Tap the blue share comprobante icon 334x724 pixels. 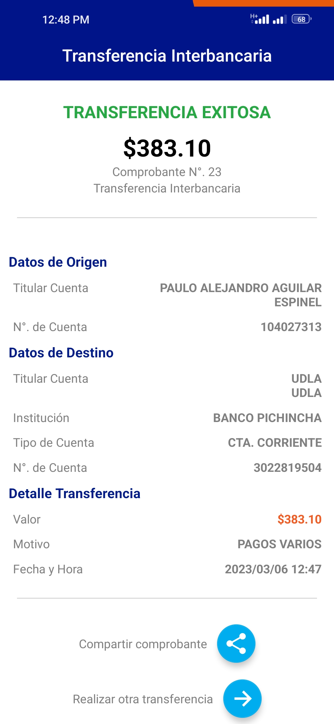[x=236, y=644]
